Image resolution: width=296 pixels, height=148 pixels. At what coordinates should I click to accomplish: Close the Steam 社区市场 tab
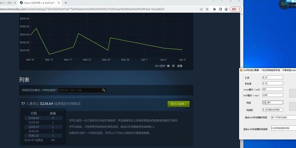(59, 3)
